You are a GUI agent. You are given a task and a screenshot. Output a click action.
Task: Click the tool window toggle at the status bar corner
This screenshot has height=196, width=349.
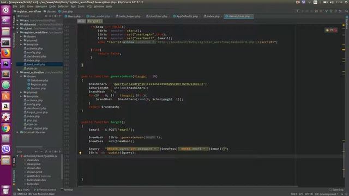click(x=15, y=194)
